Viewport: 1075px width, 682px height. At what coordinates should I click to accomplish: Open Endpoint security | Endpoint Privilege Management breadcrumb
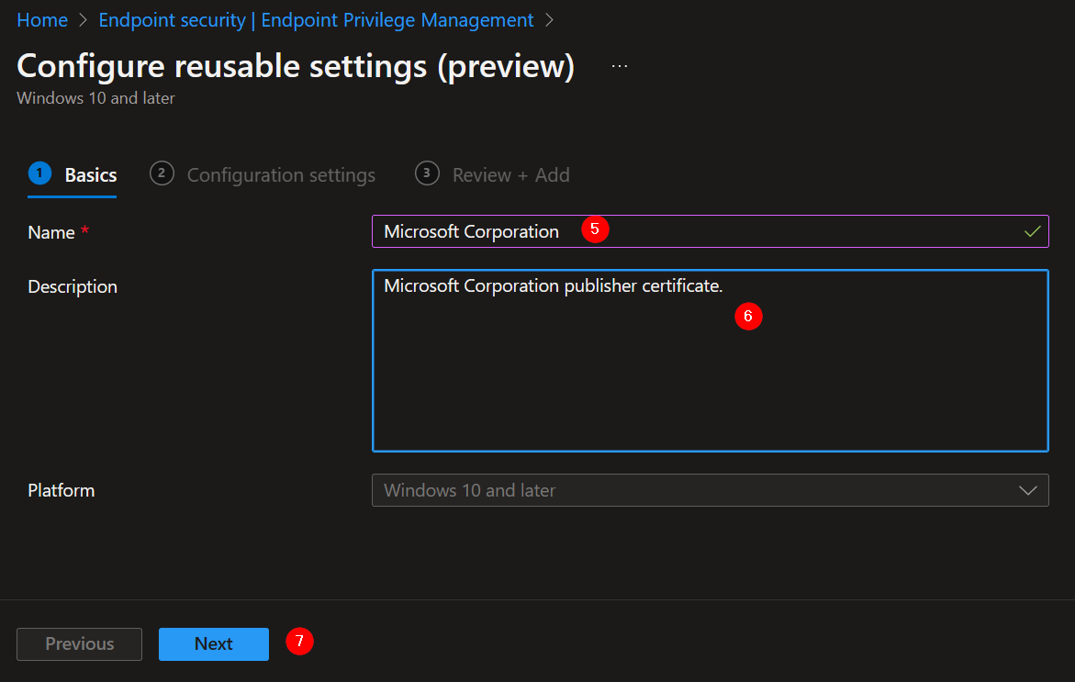[316, 19]
